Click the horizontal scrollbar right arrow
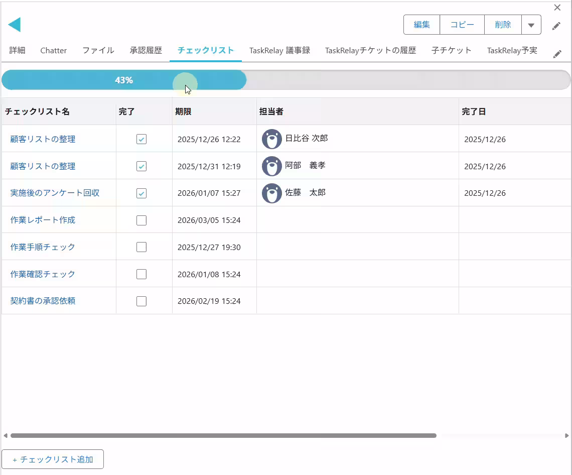The image size is (572, 475). coord(567,436)
